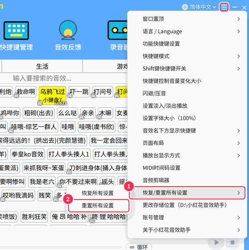Play the 救命啊 sound effect
Image resolution: width=249 pixels, height=250 pixels.
(x=26, y=92)
